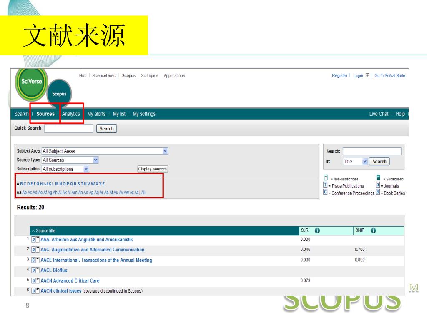This screenshot has height=320, width=427.
Task: Click subscription icon for AACE International row
Action: point(38,260)
